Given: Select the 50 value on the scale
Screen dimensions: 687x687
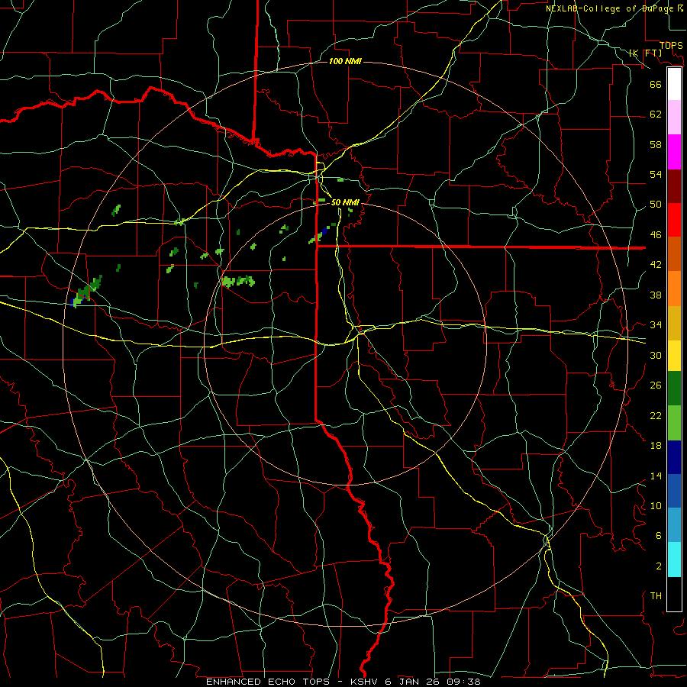Looking at the screenshot, I should pos(656,205).
